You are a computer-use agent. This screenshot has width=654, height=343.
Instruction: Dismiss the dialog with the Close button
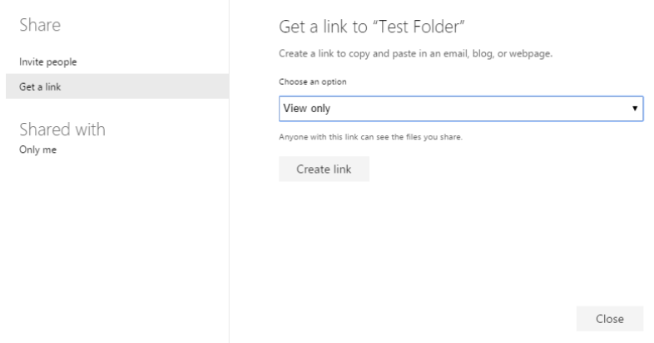(610, 319)
